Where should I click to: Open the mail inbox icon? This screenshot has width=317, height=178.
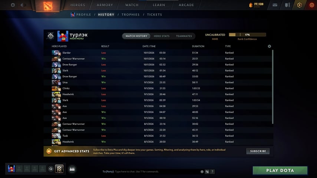coord(275,5)
